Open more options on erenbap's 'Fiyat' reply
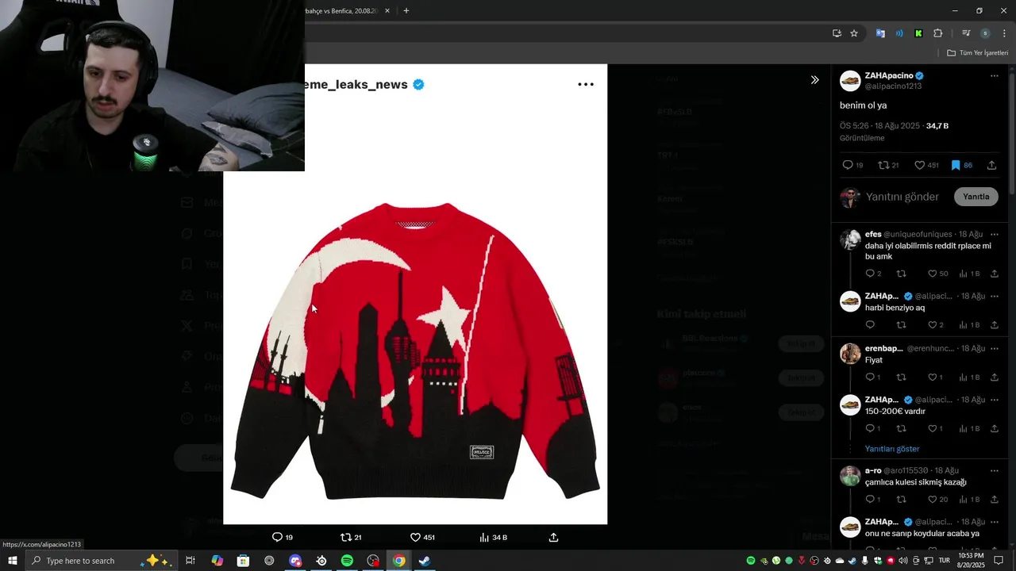The image size is (1016, 571). point(994,349)
